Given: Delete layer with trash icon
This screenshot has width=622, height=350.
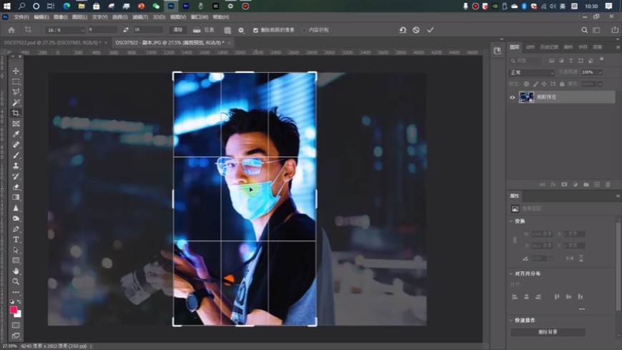Looking at the screenshot, I should 608,185.
